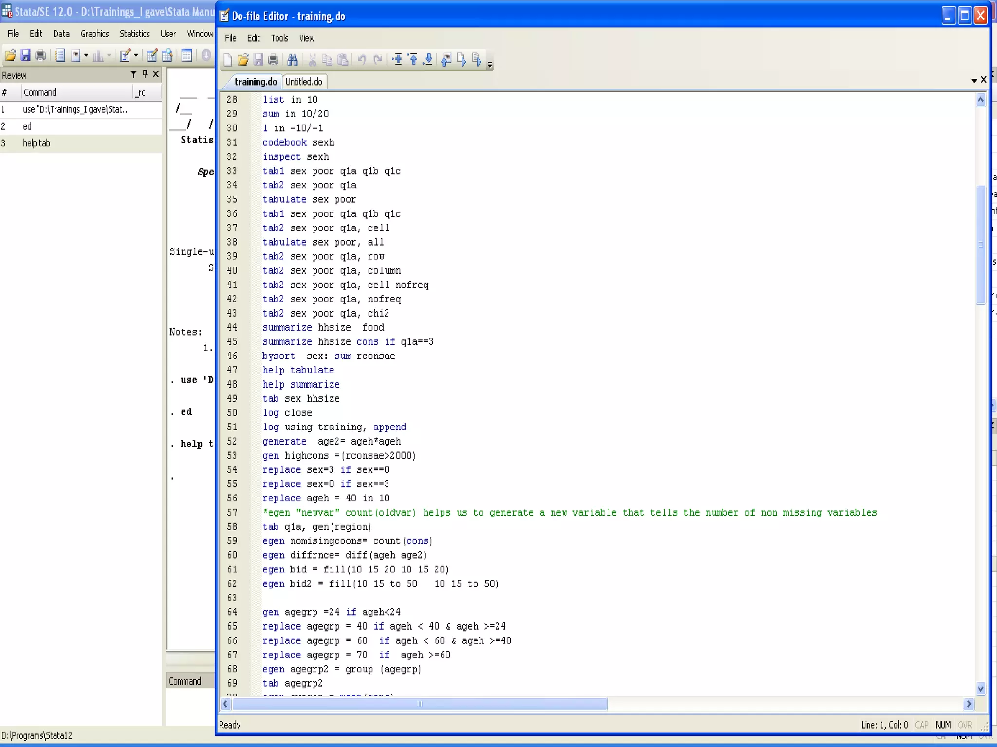Viewport: 997px width, 747px height.
Task: Select the 'use D:\Trainings' Review entry
Action: (x=81, y=109)
